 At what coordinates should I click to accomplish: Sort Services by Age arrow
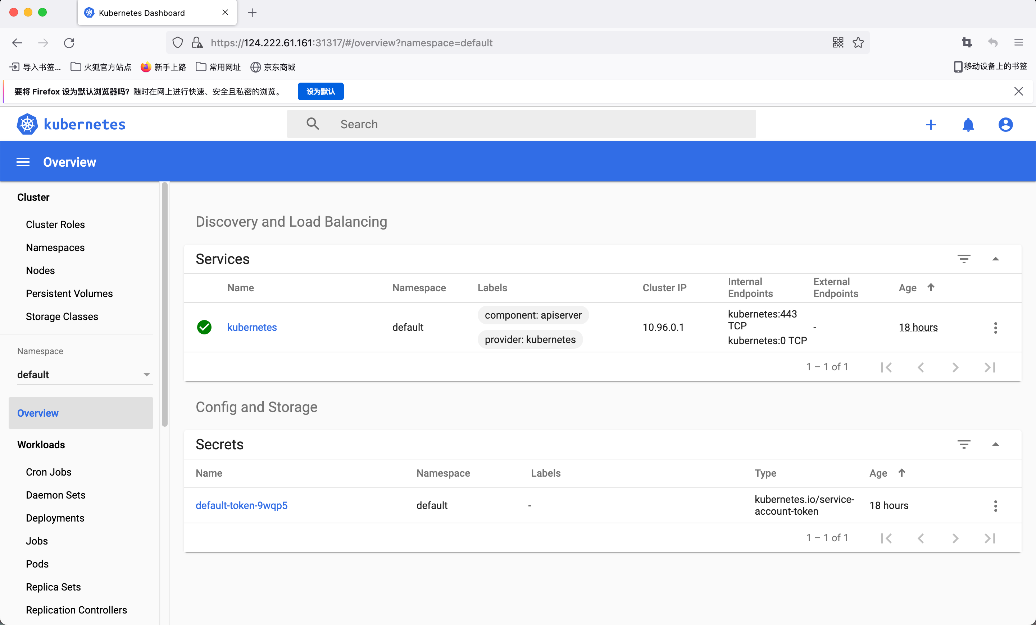931,287
